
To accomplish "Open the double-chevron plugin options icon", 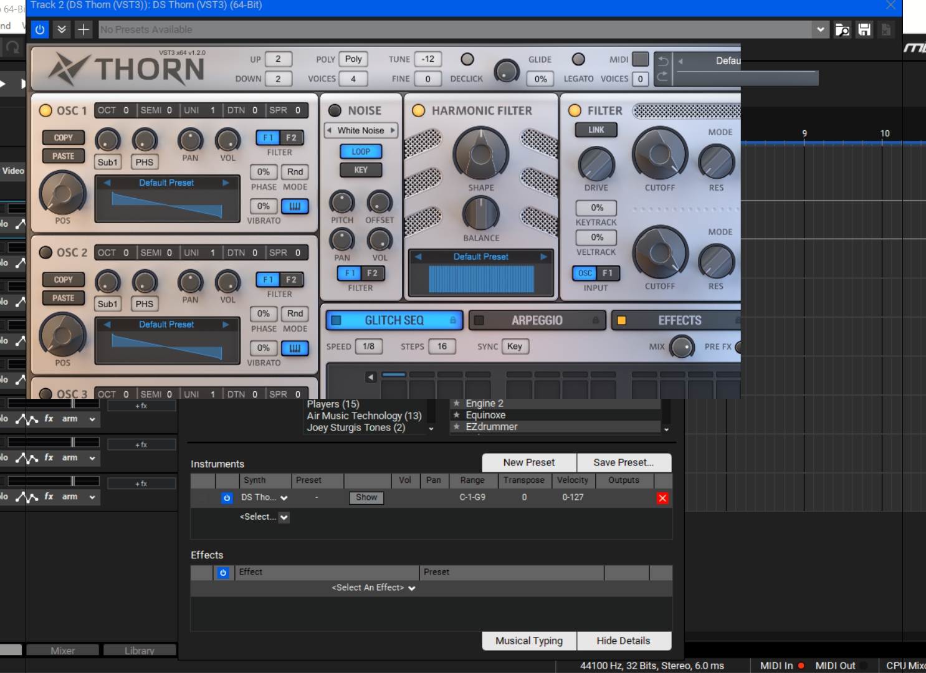I will click(x=61, y=29).
